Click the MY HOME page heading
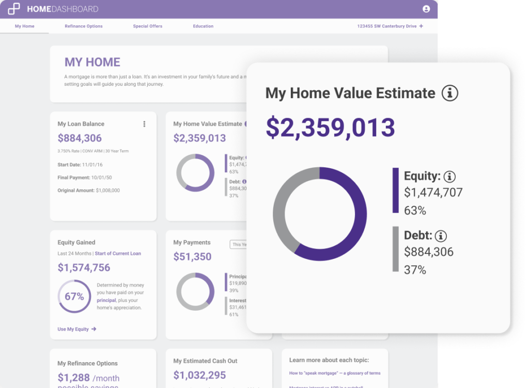The width and height of the screenshot is (529, 388). (92, 62)
